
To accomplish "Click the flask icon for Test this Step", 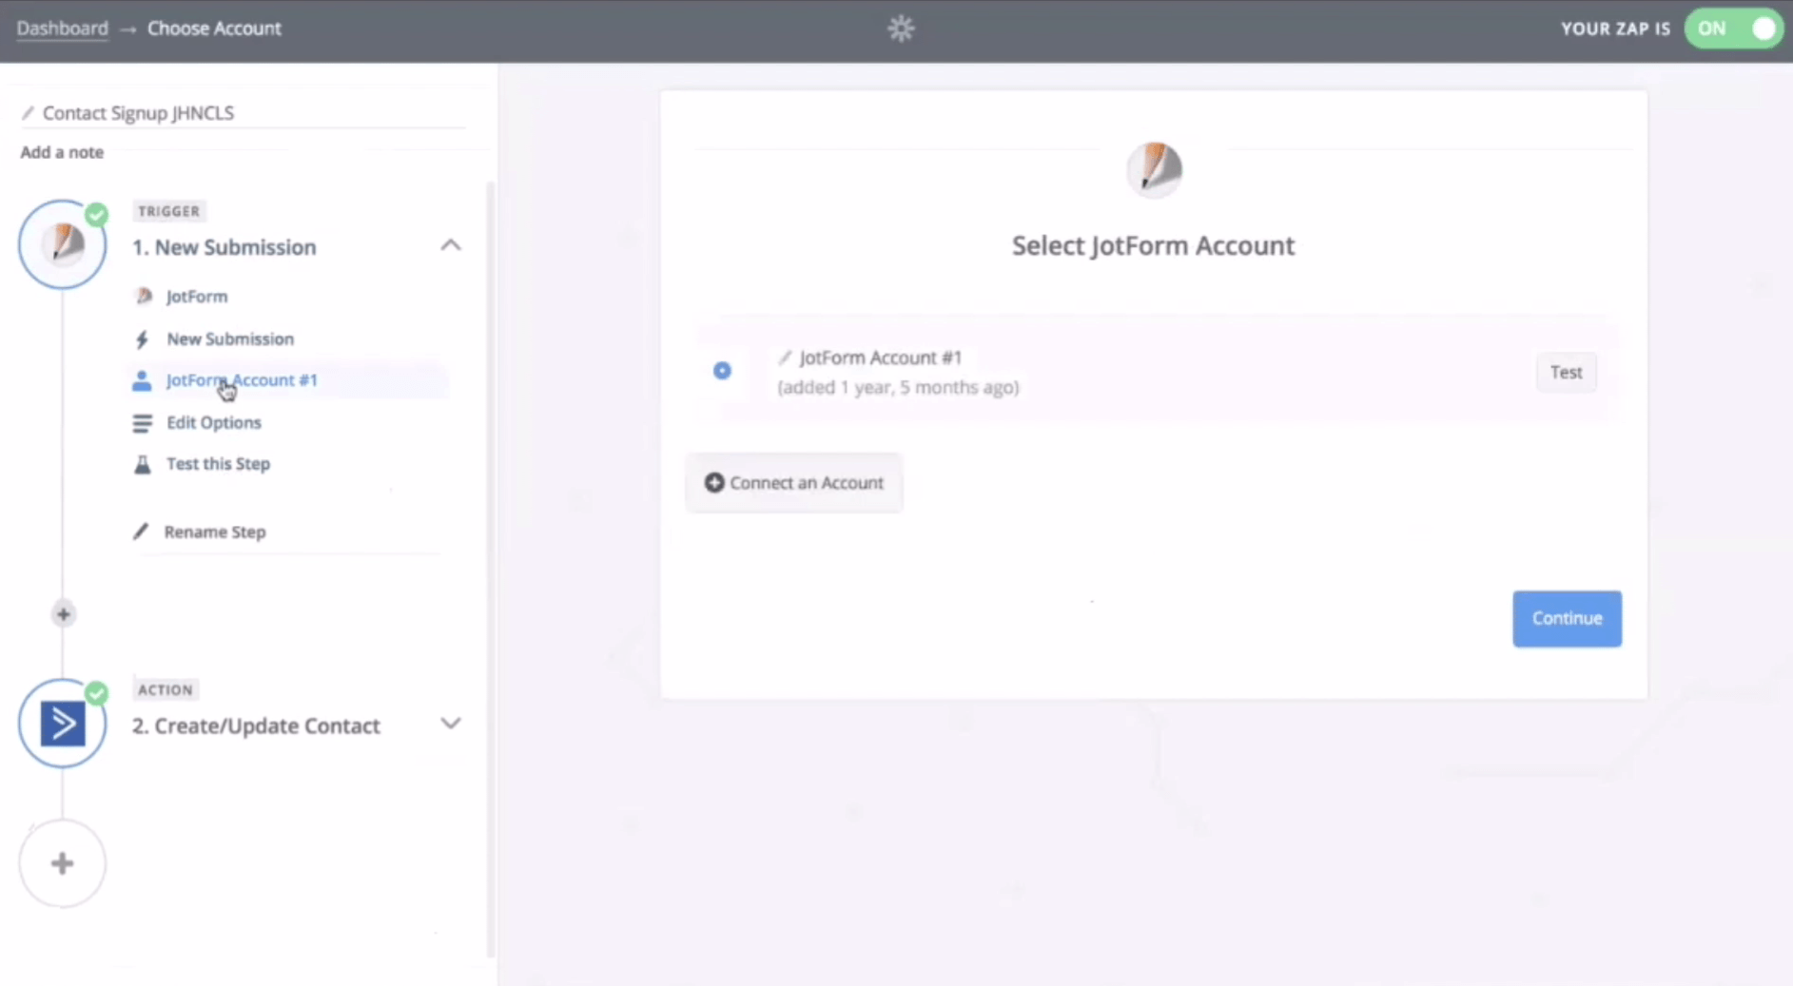I will click(x=143, y=464).
